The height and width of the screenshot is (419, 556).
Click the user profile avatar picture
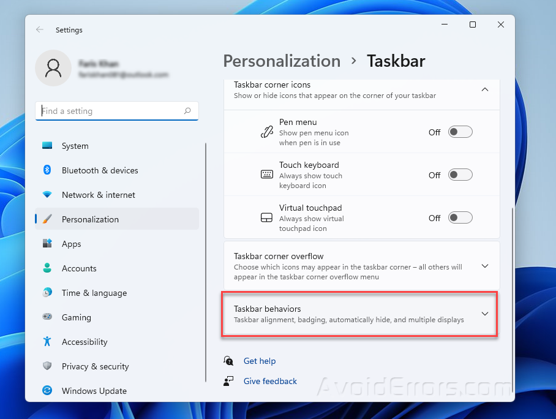53,68
